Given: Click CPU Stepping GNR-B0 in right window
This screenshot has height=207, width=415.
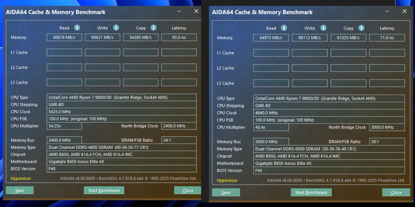Looking at the screenshot, I should (329, 106).
